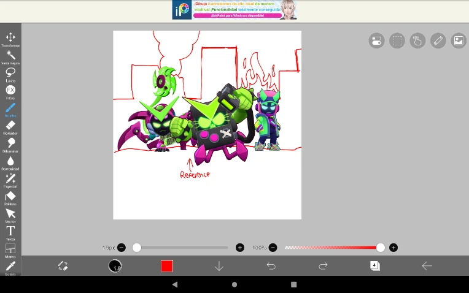
Task: Open the selection area options
Action: (x=397, y=40)
